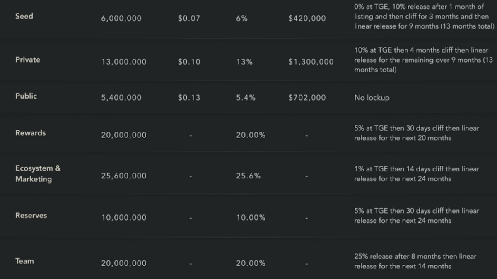Click the $1,300,000 Private raise value
This screenshot has height=279, width=497.
(311, 62)
